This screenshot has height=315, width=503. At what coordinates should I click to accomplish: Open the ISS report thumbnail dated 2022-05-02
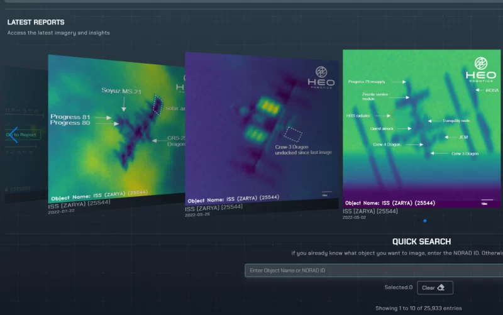pyautogui.click(x=421, y=128)
